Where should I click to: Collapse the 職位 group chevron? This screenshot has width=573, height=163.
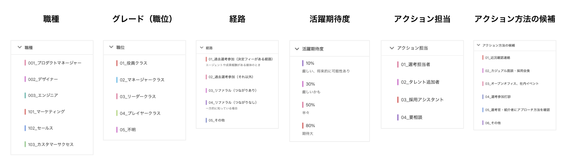(x=111, y=47)
